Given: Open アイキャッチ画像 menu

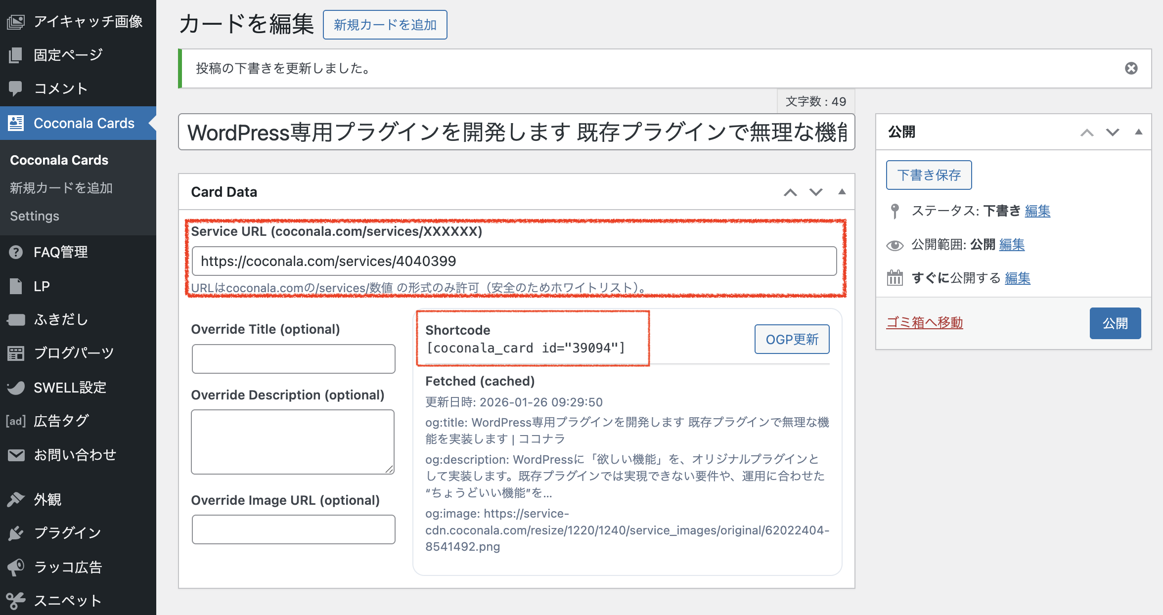Looking at the screenshot, I should pos(78,21).
